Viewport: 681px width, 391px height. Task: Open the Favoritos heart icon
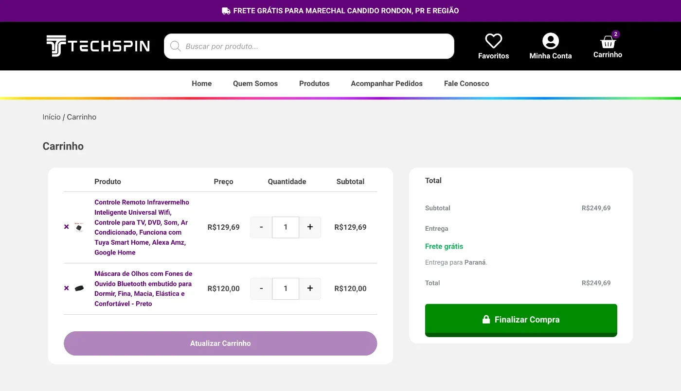pyautogui.click(x=493, y=41)
